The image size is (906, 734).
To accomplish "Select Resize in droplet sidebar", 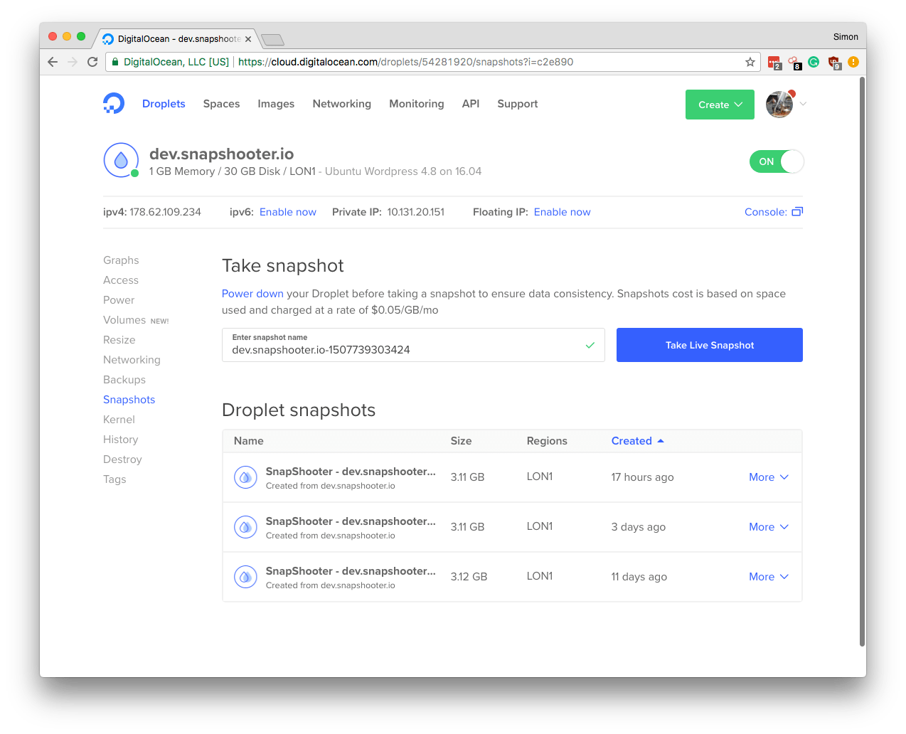I will [119, 340].
